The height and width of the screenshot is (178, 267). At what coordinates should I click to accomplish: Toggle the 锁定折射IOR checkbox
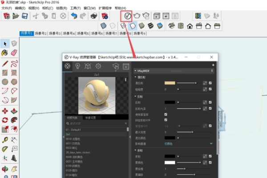(x=166, y=120)
